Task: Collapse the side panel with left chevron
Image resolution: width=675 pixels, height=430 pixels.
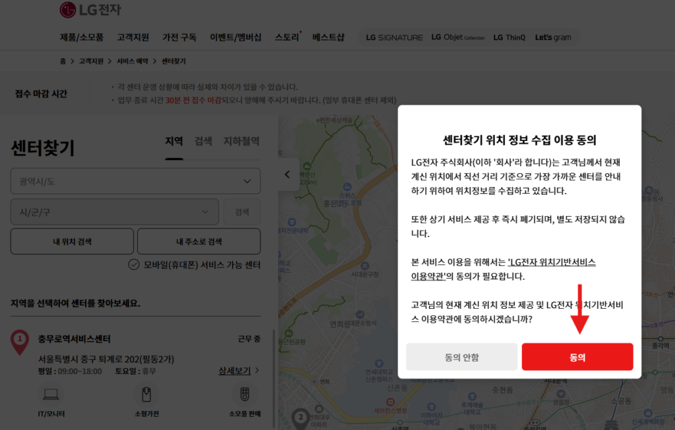Action: click(287, 174)
